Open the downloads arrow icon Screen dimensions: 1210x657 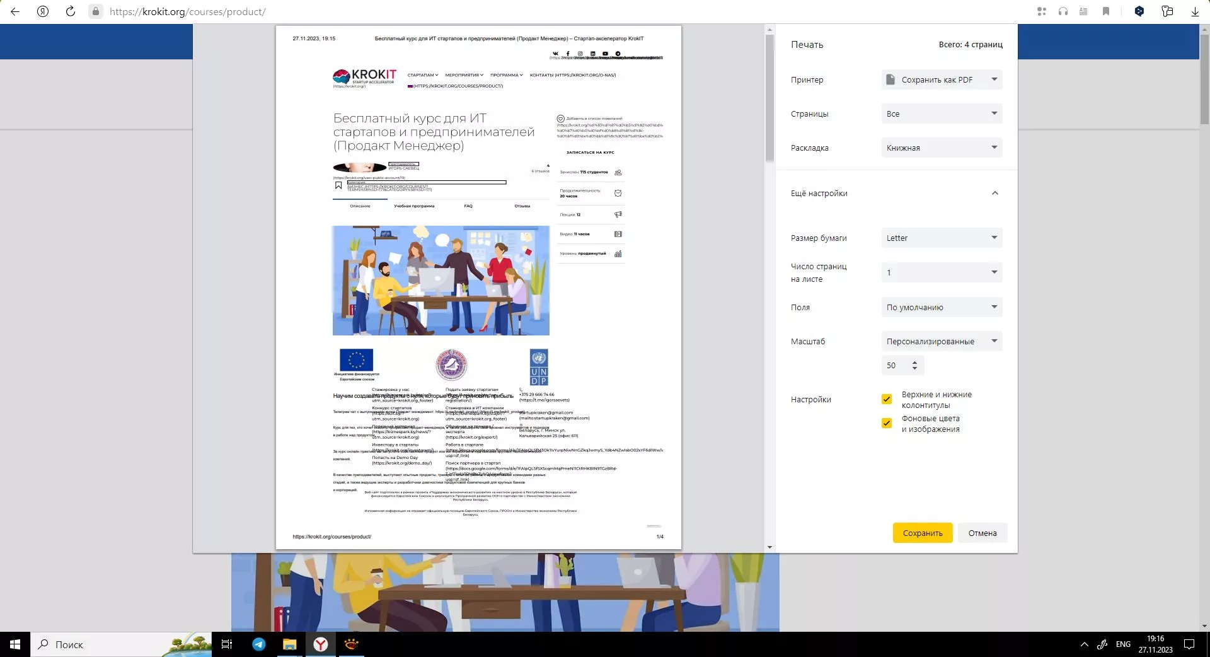click(x=1194, y=11)
